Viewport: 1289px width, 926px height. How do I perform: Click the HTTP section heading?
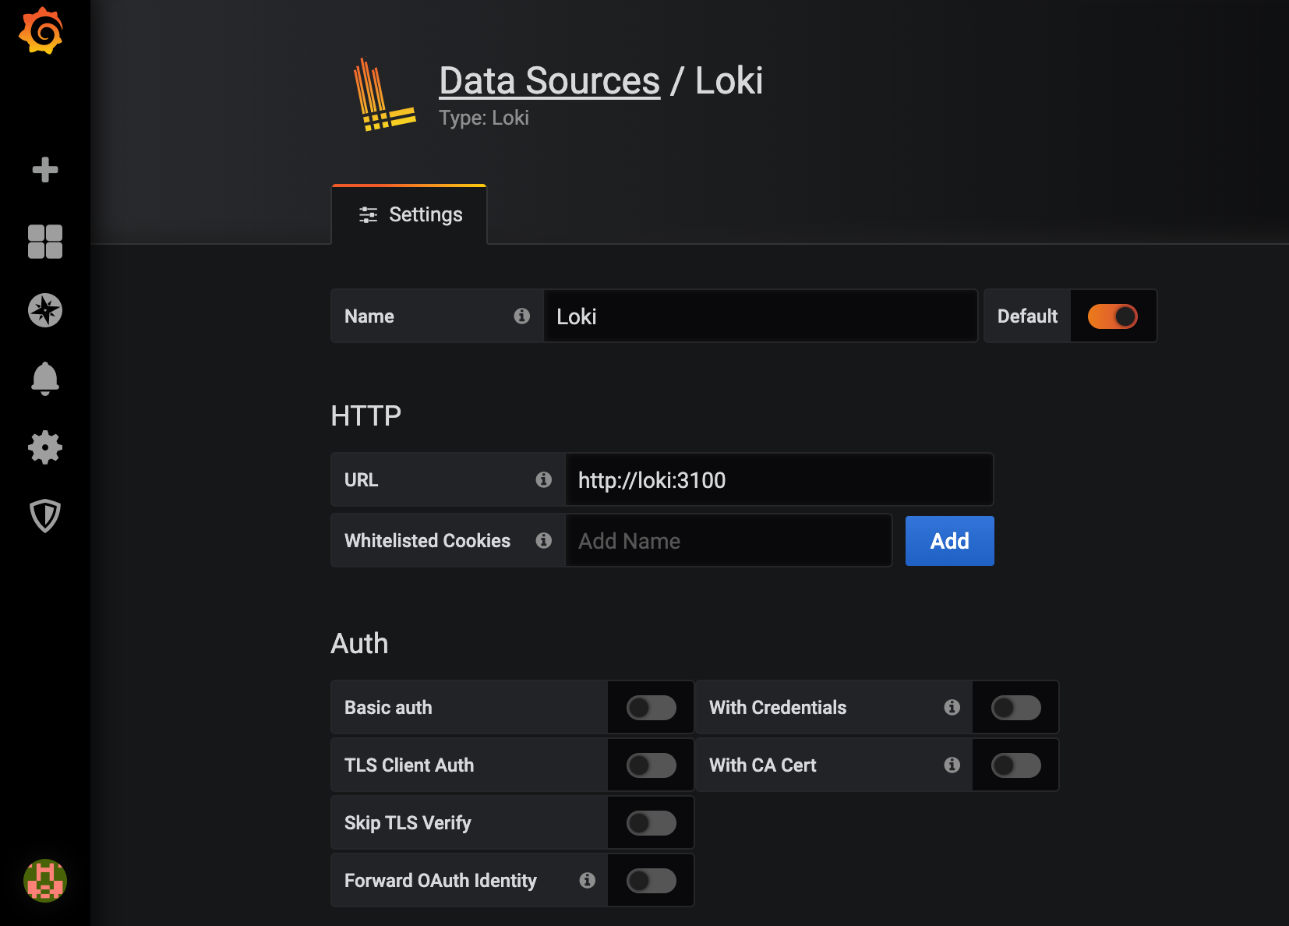pyautogui.click(x=366, y=415)
